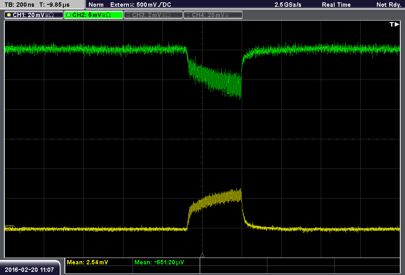This screenshot has height=275, width=405.
Task: Enable the CH4 20 mV channel tab
Action: [x=213, y=15]
